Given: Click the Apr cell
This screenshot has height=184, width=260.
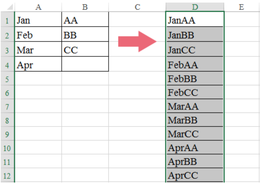Looking at the screenshot, I should [38, 64].
